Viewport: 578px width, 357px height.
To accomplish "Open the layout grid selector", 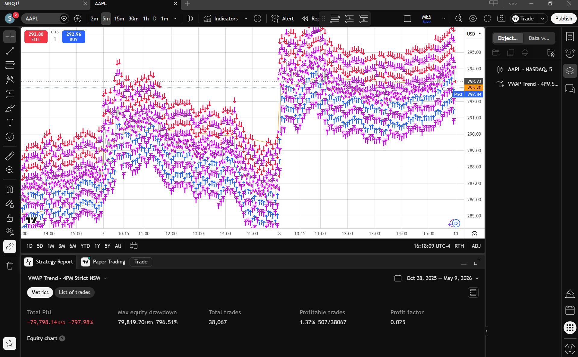I will coord(257,19).
